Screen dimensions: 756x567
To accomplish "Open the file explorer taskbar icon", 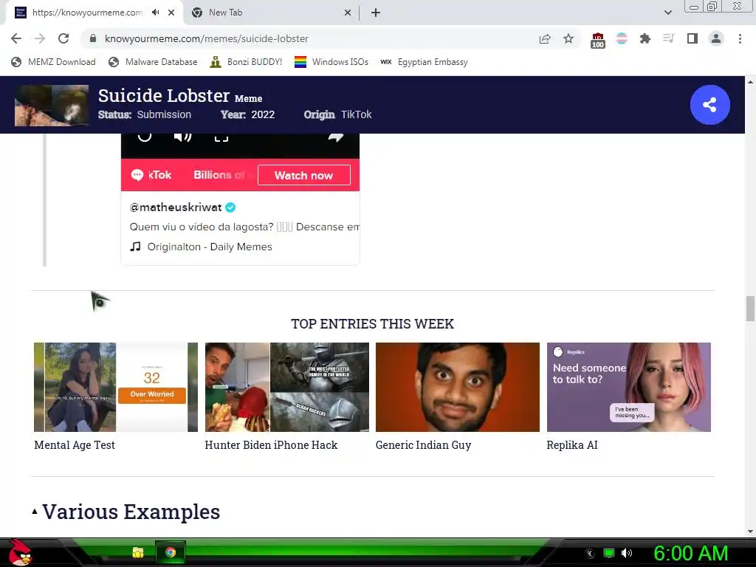I will 138,552.
